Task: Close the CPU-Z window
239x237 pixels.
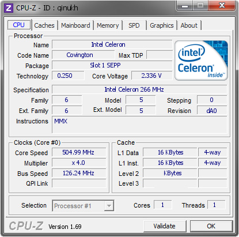Action: pos(222,6)
